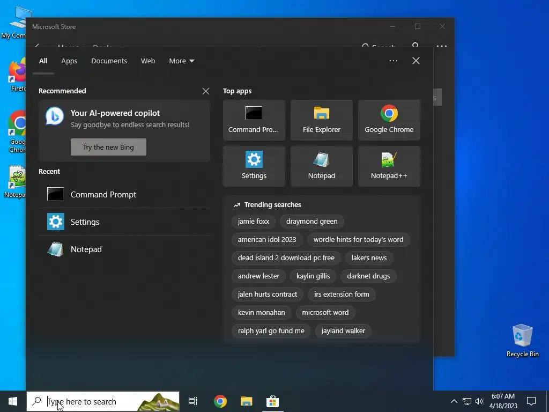549x412 pixels.
Task: Search trending topic jalen hurts contract
Action: 268,295
